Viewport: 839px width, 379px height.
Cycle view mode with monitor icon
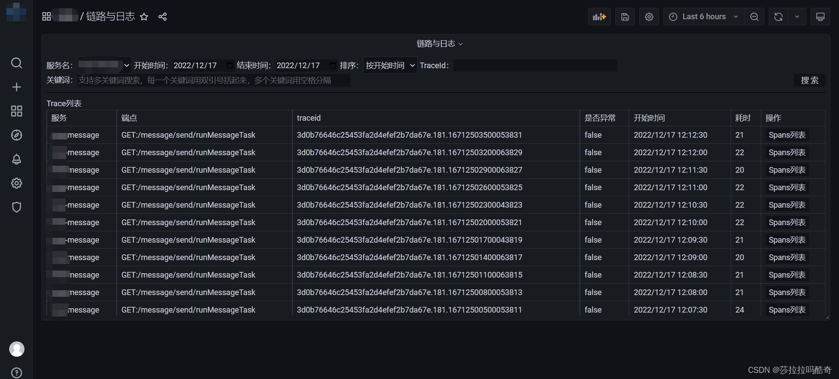pyautogui.click(x=820, y=17)
